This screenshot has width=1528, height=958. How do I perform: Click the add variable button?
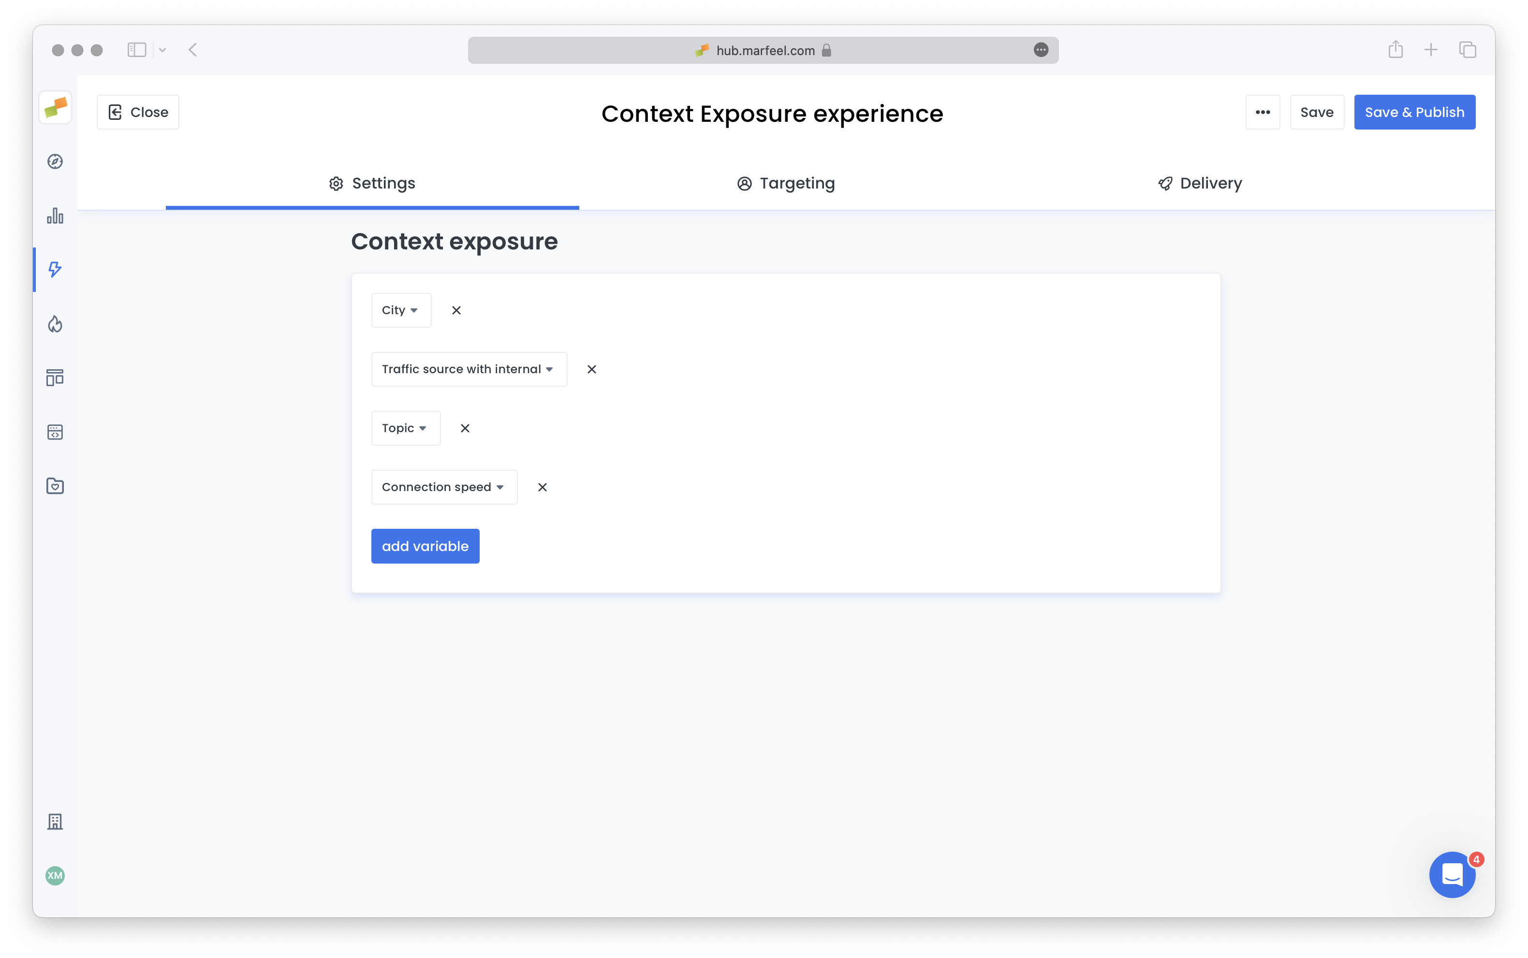[x=425, y=546]
